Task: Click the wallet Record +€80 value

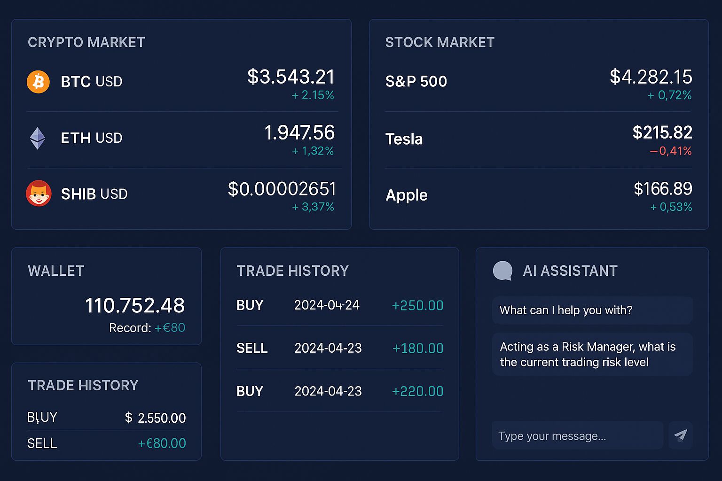Action: 169,327
